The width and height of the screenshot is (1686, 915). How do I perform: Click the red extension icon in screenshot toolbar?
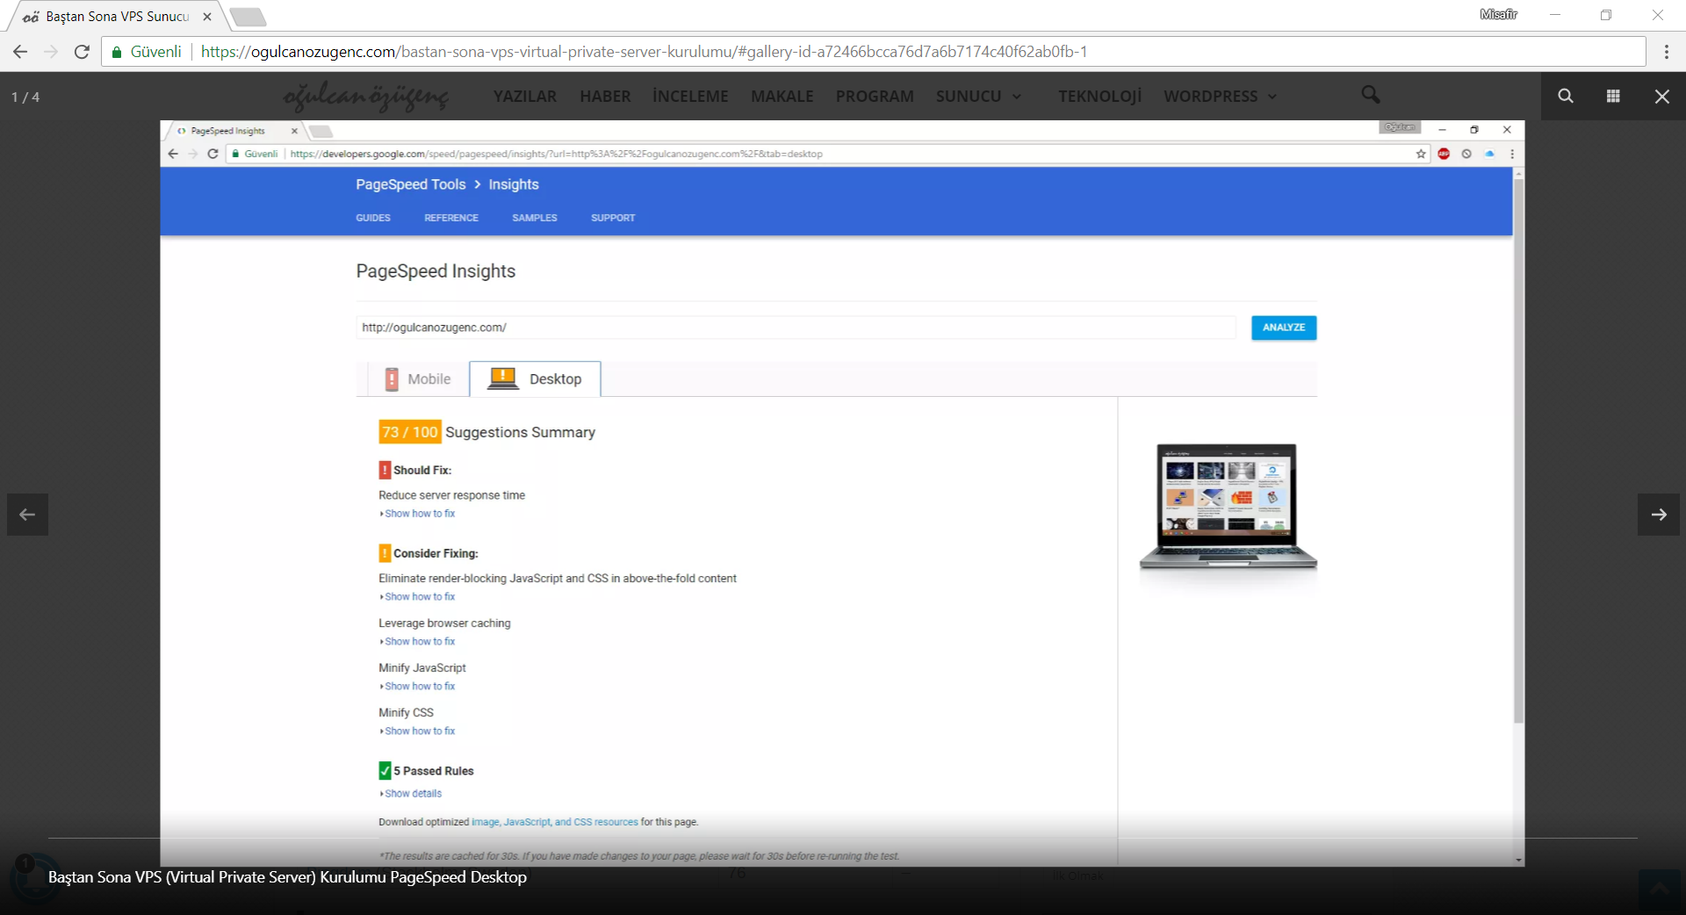click(x=1444, y=154)
